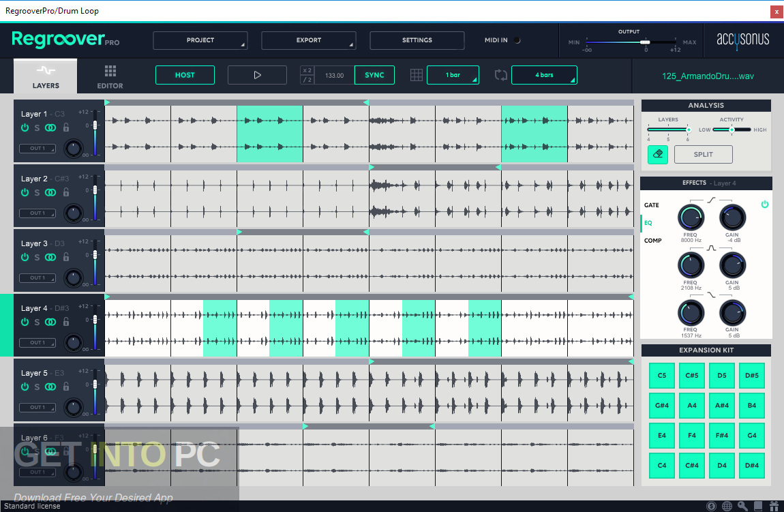Viewport: 784px width, 512px height.
Task: Toggle the SYNC tempo button
Action: point(374,75)
